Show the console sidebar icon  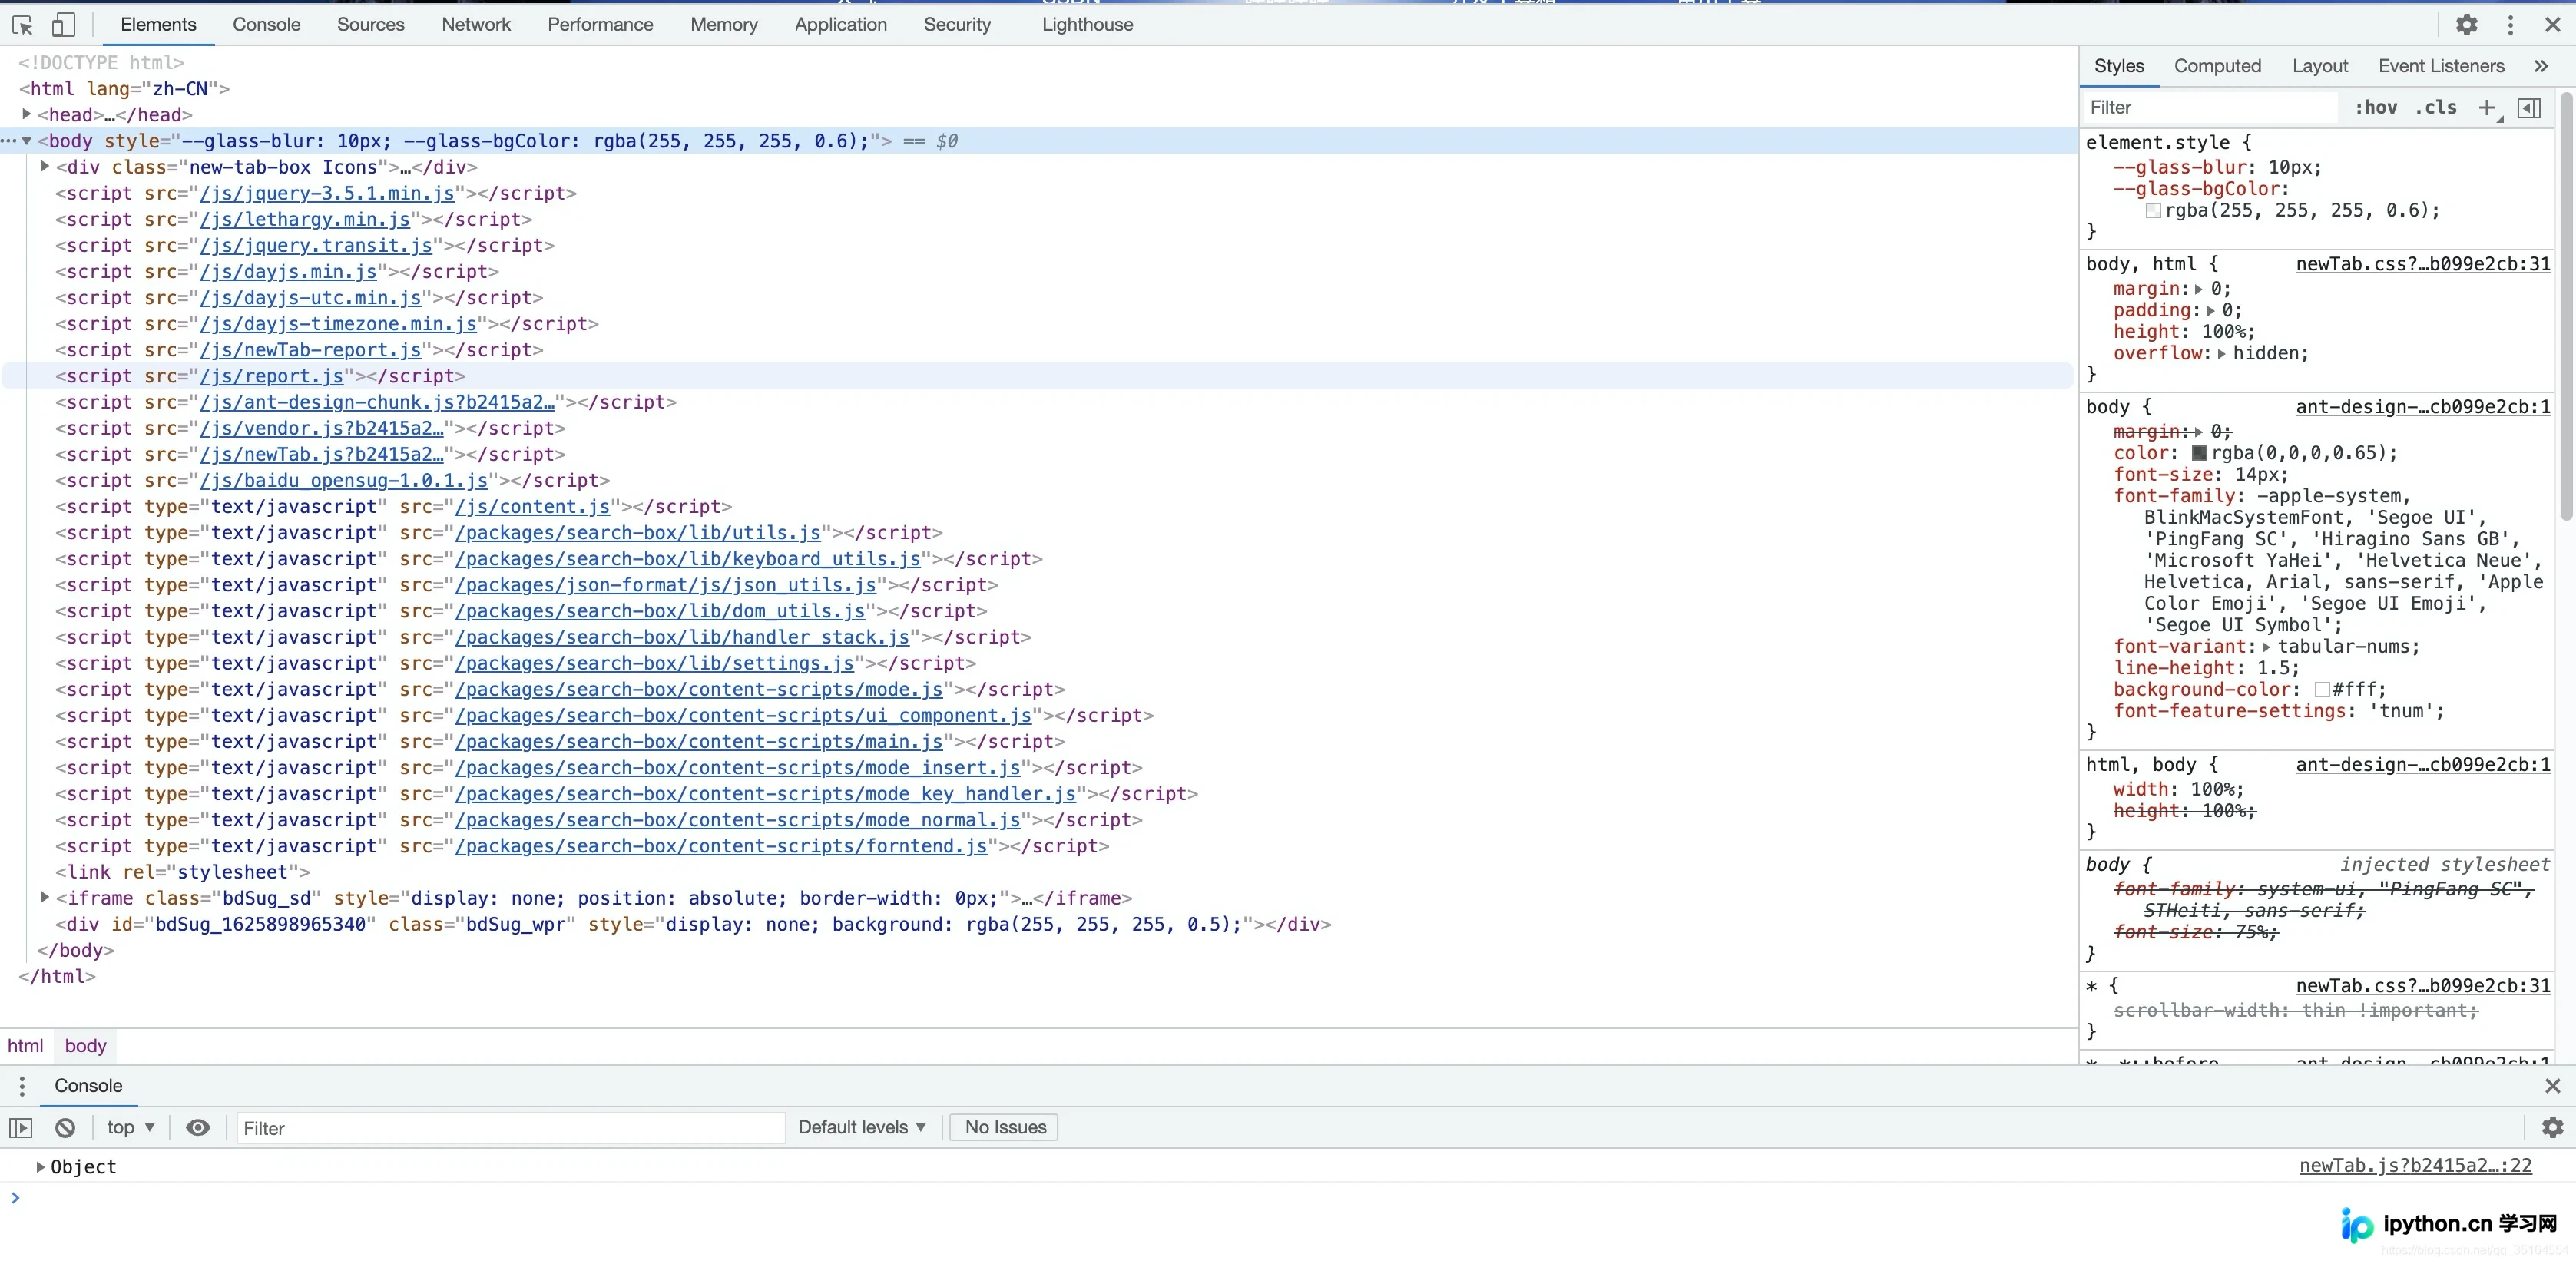pyautogui.click(x=21, y=1128)
